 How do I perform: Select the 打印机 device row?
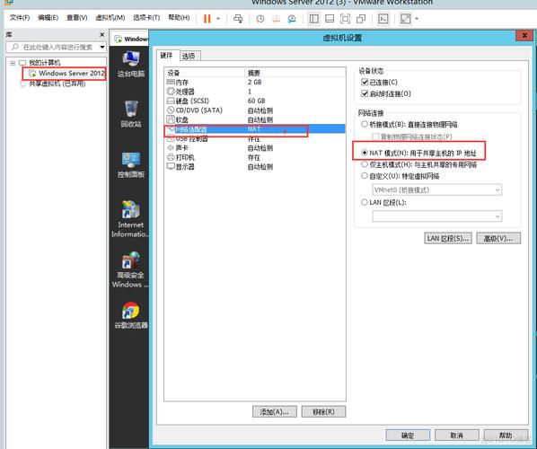click(x=254, y=157)
